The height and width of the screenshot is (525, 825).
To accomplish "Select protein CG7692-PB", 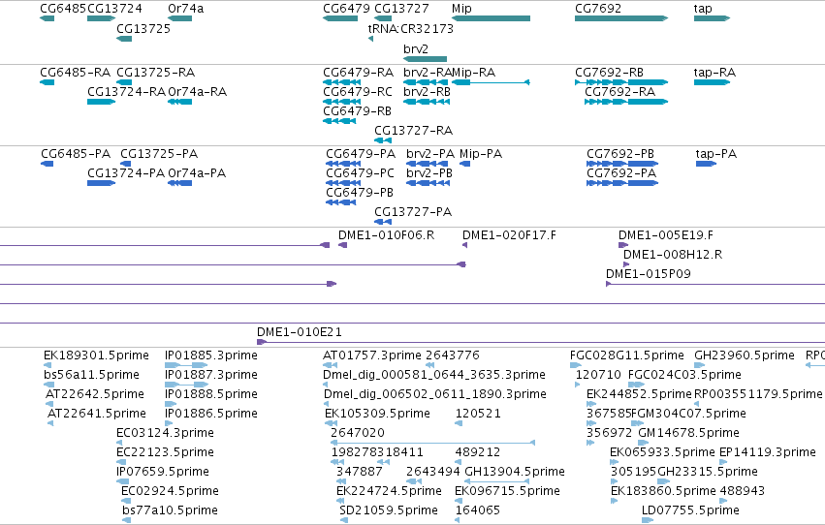I will [x=622, y=164].
